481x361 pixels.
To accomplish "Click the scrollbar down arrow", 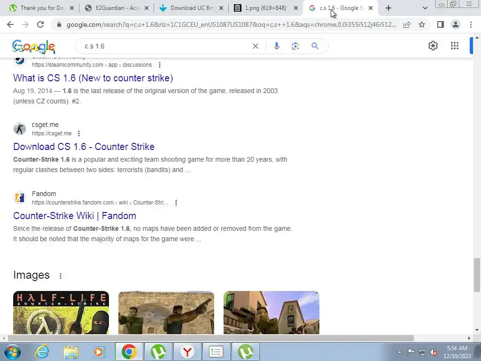I will (477, 330).
